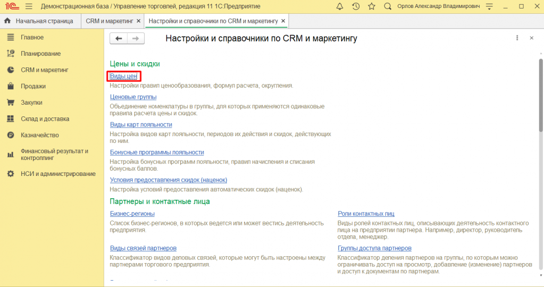Viewport: 544px width, 287px height.
Task: Open the Группы доступа партнеров link
Action: click(374, 248)
